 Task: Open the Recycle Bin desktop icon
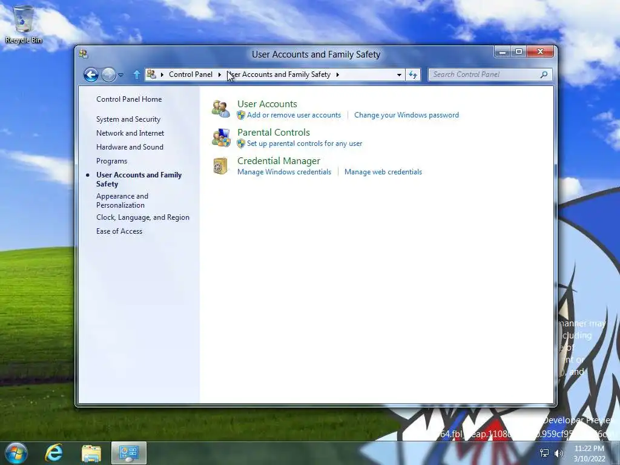(x=24, y=24)
